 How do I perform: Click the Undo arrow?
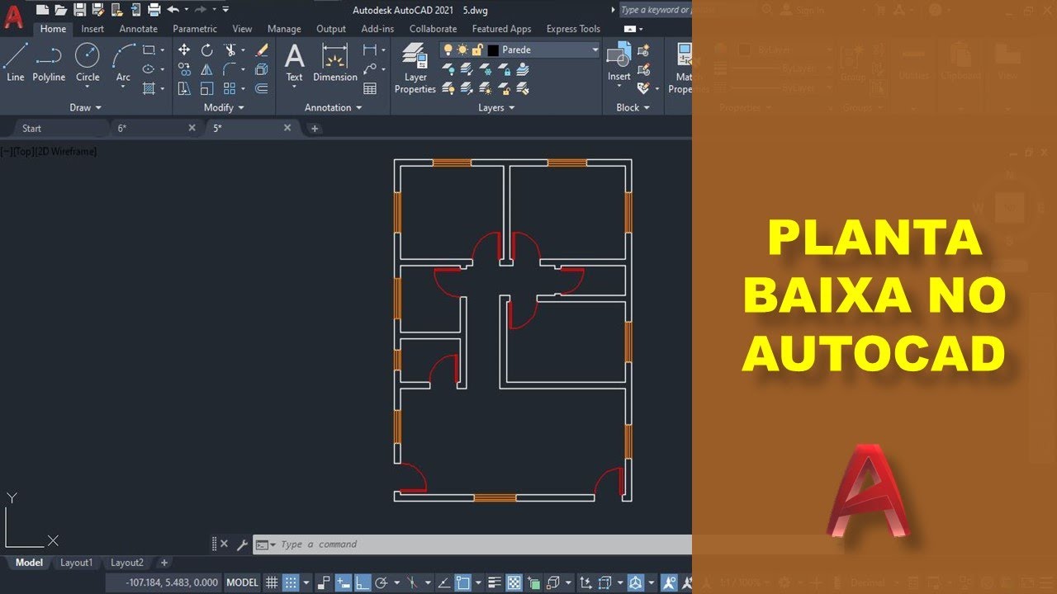coord(173,9)
